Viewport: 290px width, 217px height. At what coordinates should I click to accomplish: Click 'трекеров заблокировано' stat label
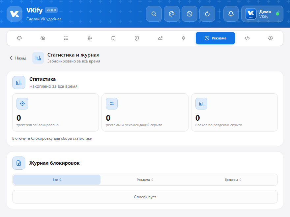coord(38,125)
